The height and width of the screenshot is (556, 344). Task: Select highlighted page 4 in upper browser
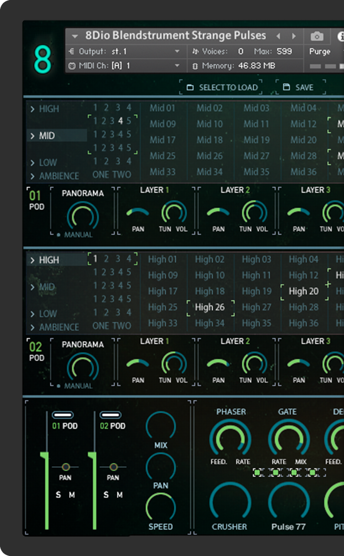click(x=121, y=121)
